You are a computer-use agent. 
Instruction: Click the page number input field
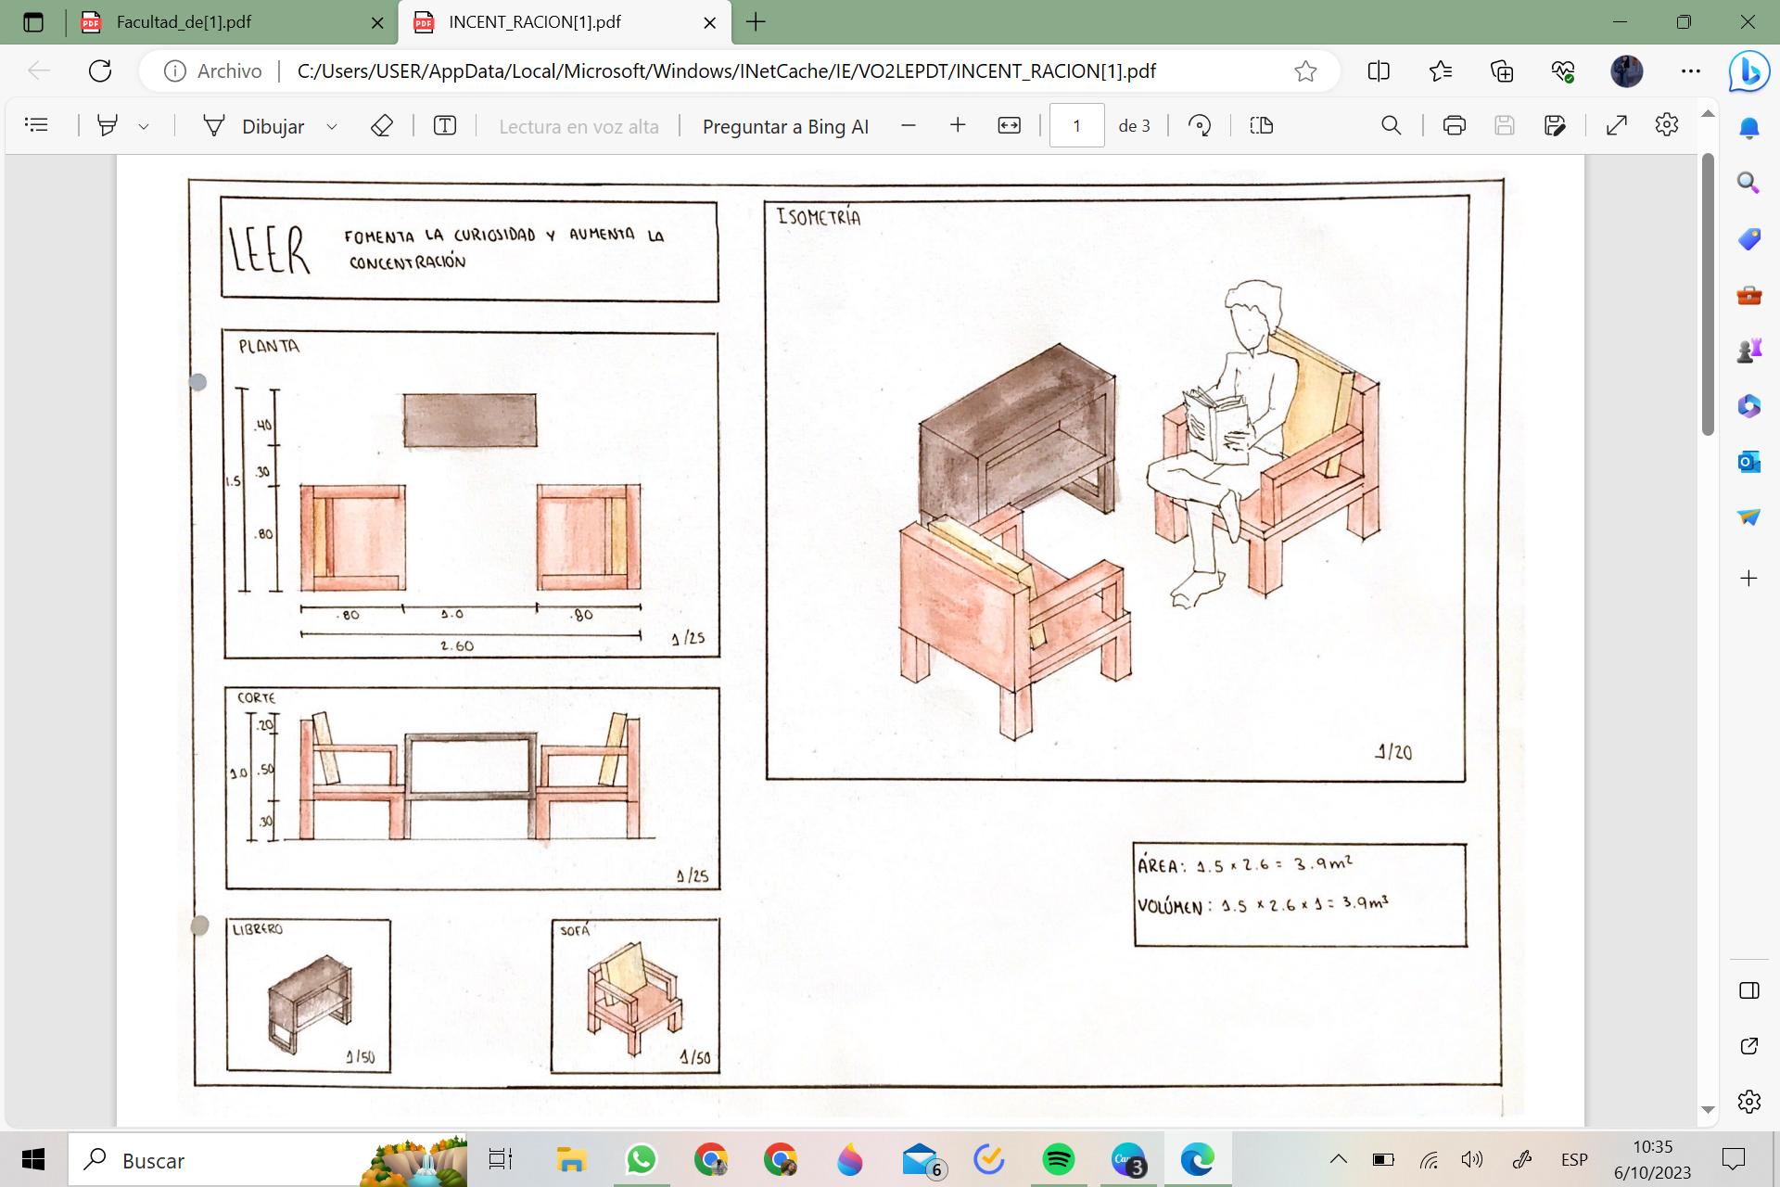coord(1075,125)
